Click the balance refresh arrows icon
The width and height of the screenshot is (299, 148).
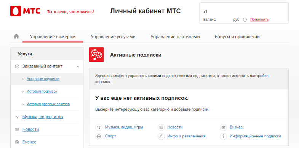[245, 20]
